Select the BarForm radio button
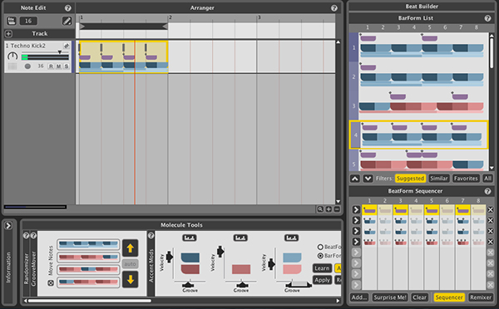The height and width of the screenshot is (309, 499). (x=320, y=256)
